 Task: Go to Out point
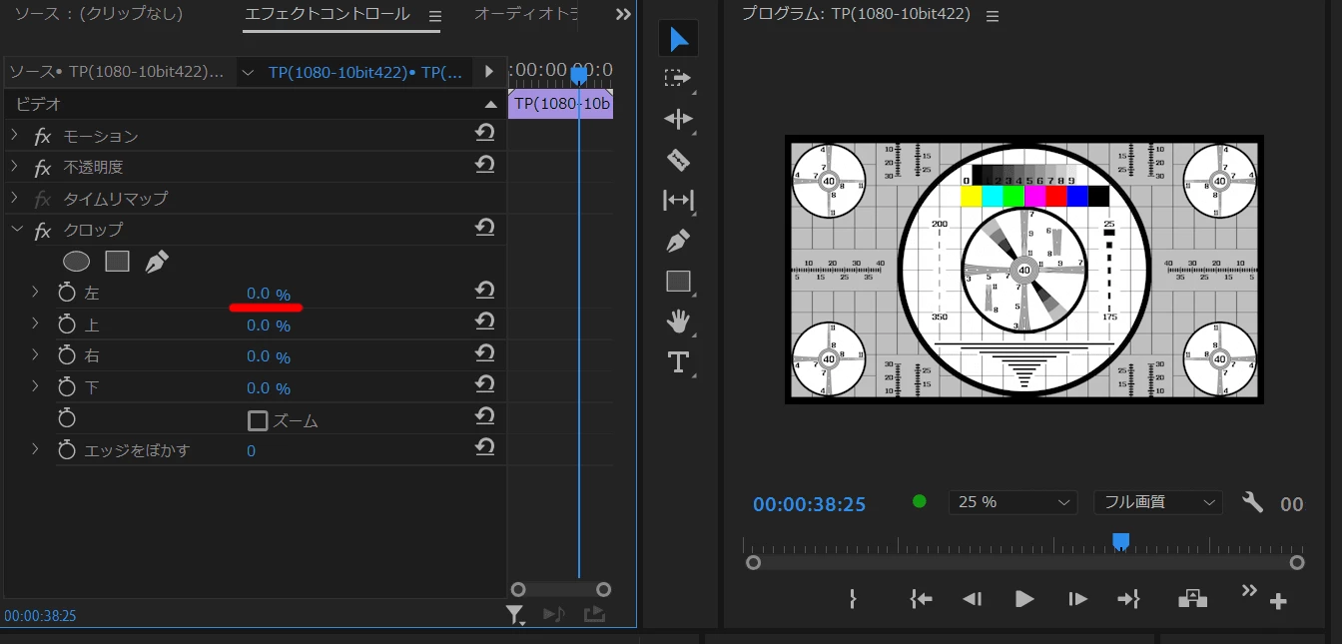1128,599
